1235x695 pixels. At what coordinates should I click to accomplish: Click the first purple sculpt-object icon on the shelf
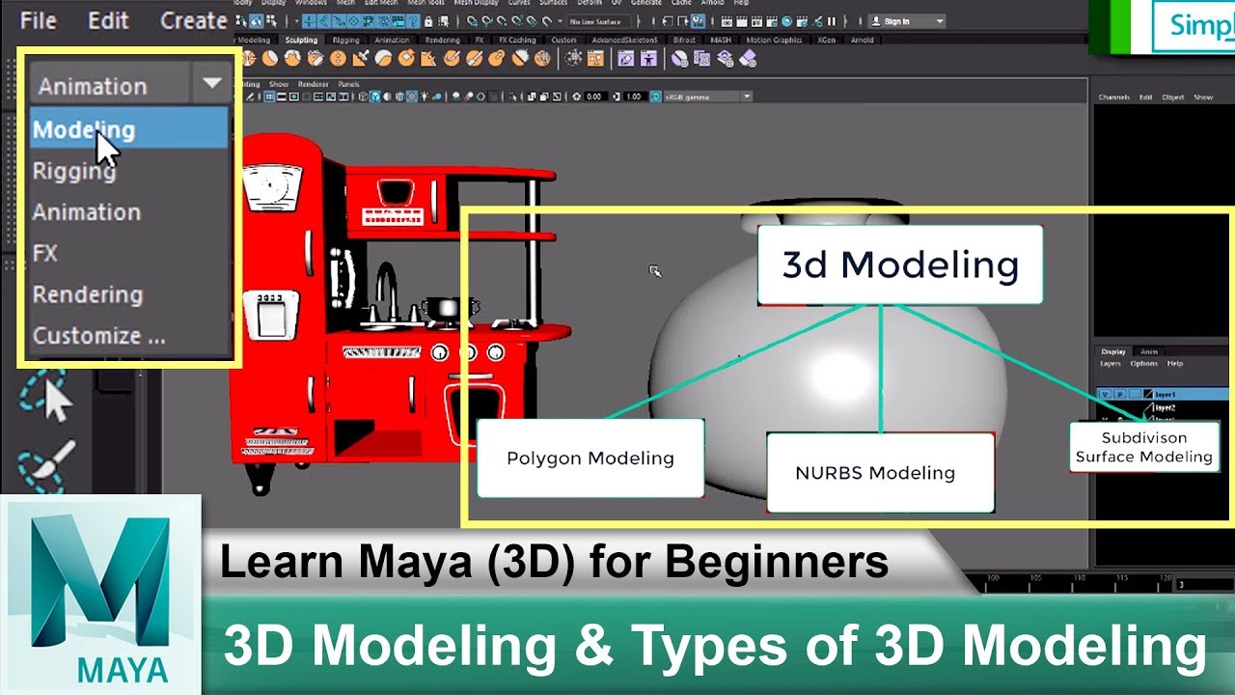[625, 59]
